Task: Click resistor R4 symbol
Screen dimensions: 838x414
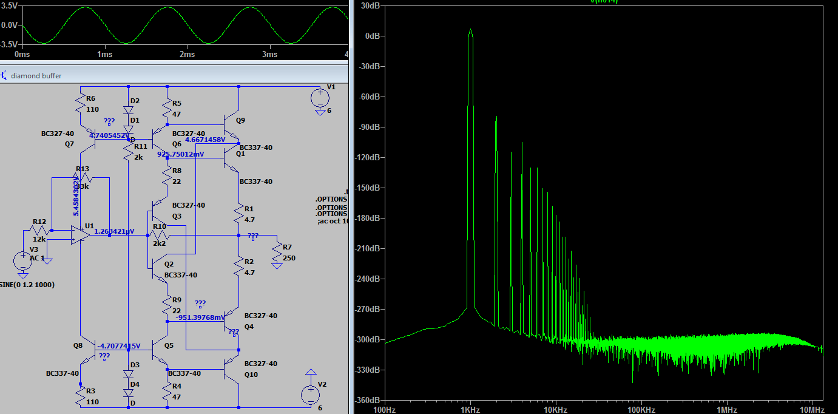Action: pyautogui.click(x=167, y=392)
